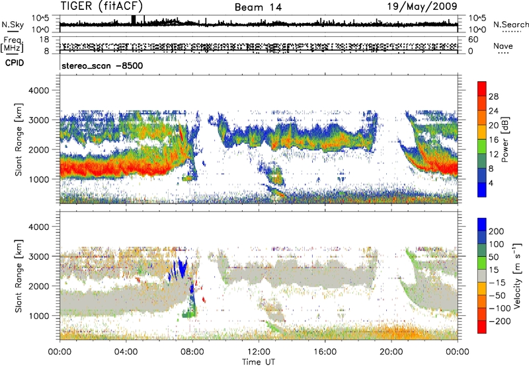
Task: Click the 2000 tick of the velocity panel
Action: tap(38, 286)
